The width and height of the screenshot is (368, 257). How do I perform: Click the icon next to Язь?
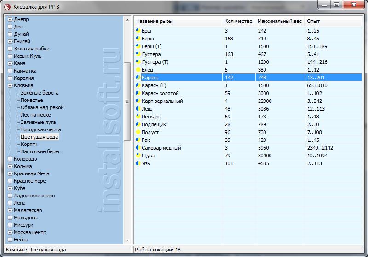[x=138, y=163]
